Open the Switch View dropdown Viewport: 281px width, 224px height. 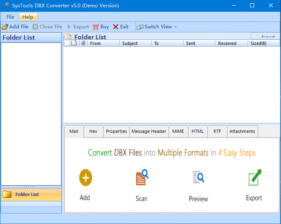(176, 27)
